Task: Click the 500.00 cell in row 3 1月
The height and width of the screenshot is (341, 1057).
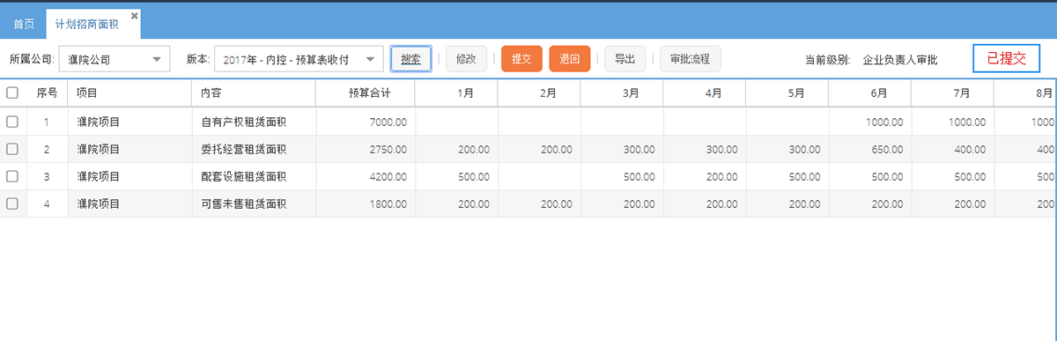Action: click(456, 176)
